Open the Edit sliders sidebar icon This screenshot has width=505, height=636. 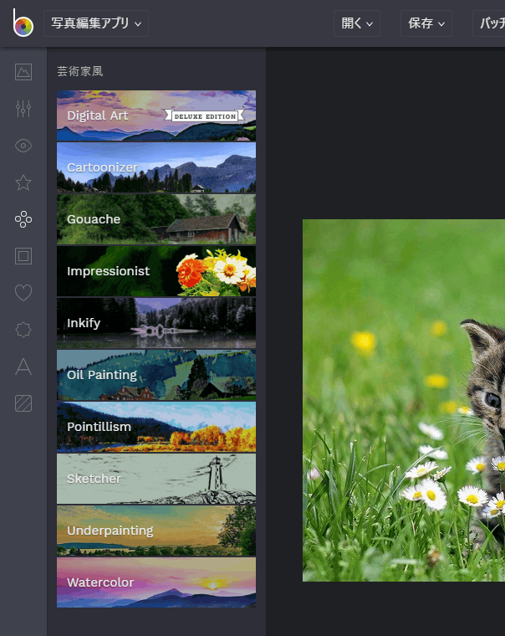23,109
